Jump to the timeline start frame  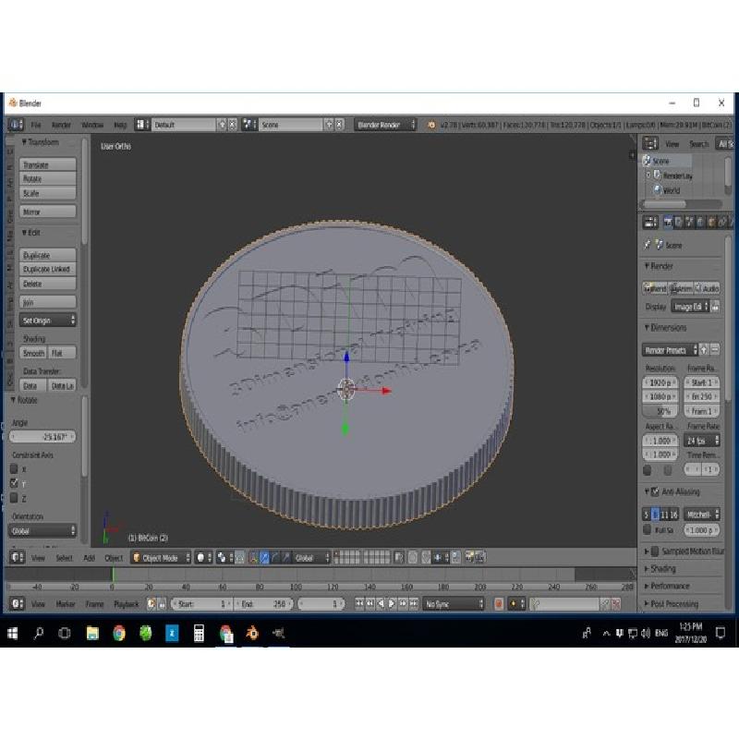[x=359, y=604]
